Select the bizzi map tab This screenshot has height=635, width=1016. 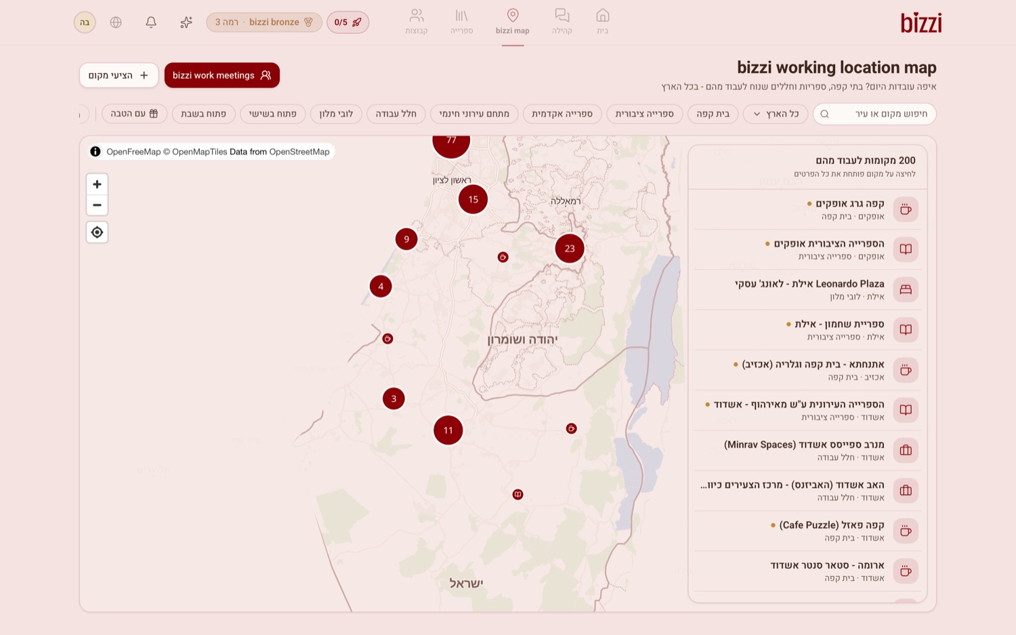(x=513, y=22)
